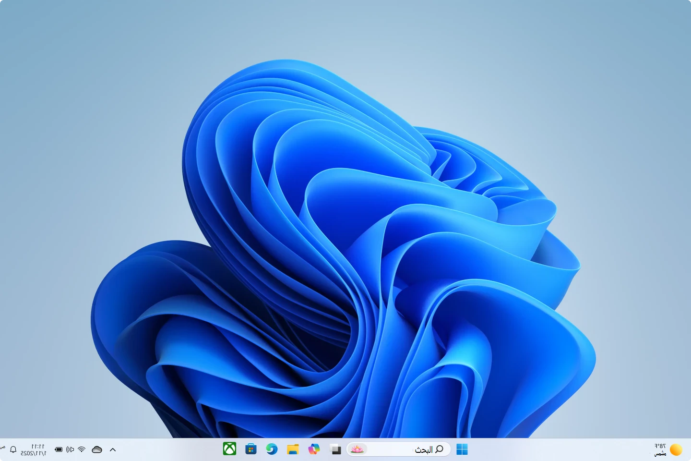
Task: Click the lotus search highlight icon
Action: pyautogui.click(x=357, y=449)
